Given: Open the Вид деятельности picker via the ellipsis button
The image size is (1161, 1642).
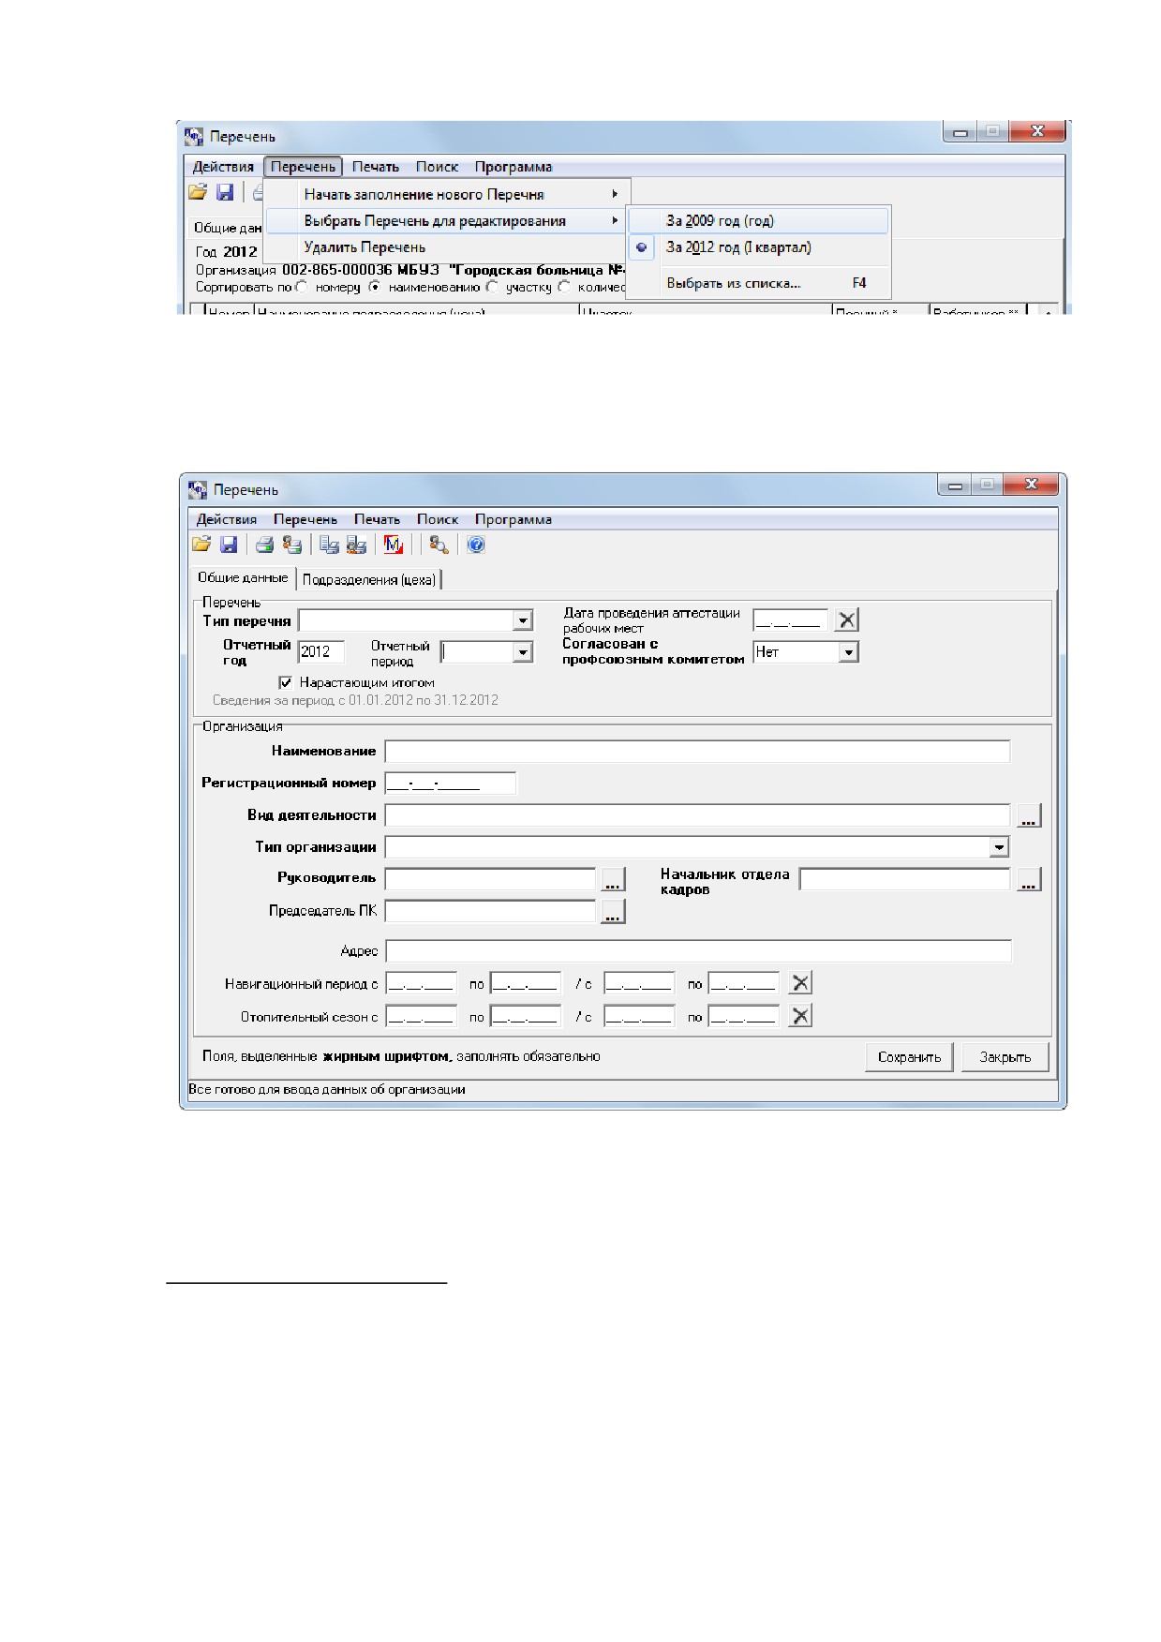Looking at the screenshot, I should (x=1029, y=815).
